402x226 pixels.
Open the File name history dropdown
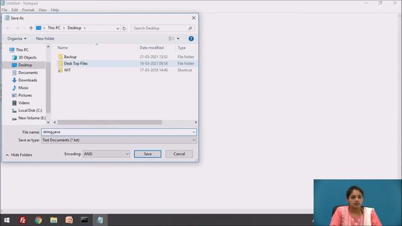tap(194, 132)
